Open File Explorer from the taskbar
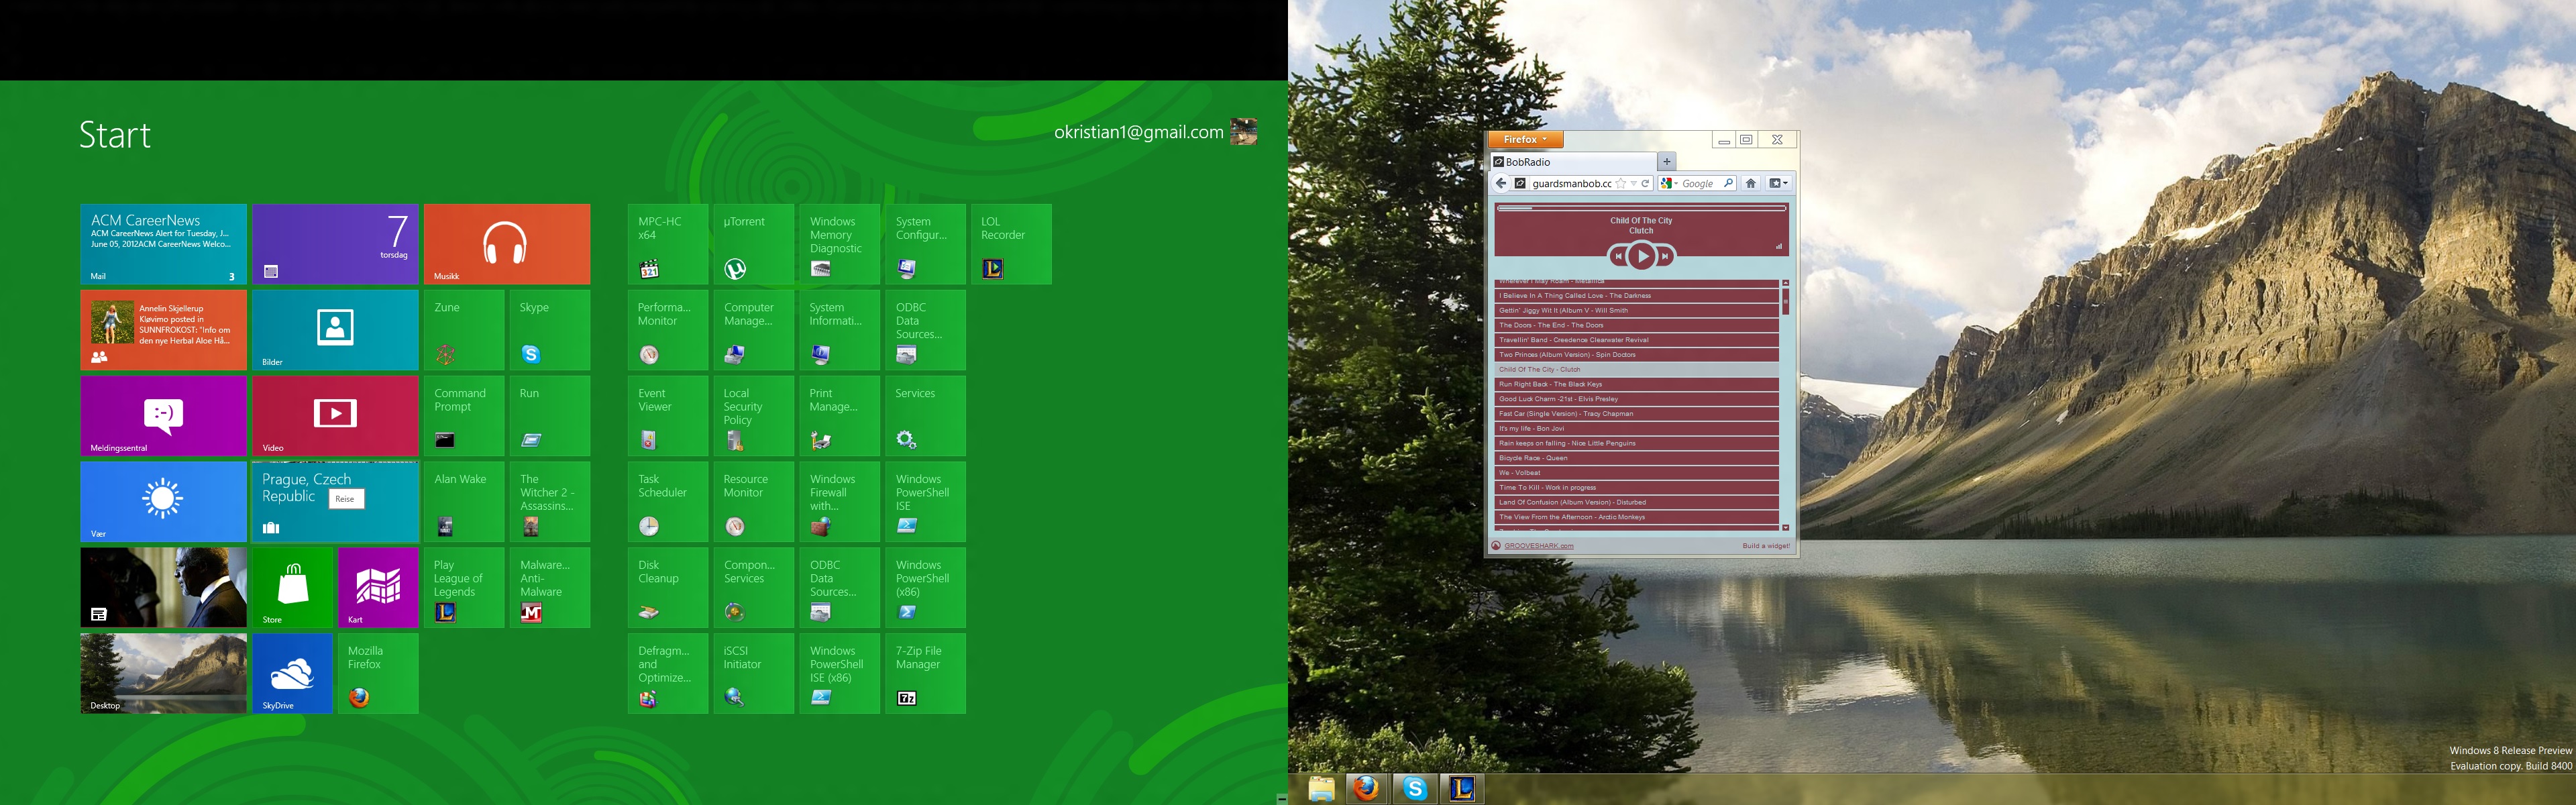Image resolution: width=2576 pixels, height=805 pixels. [x=1322, y=789]
